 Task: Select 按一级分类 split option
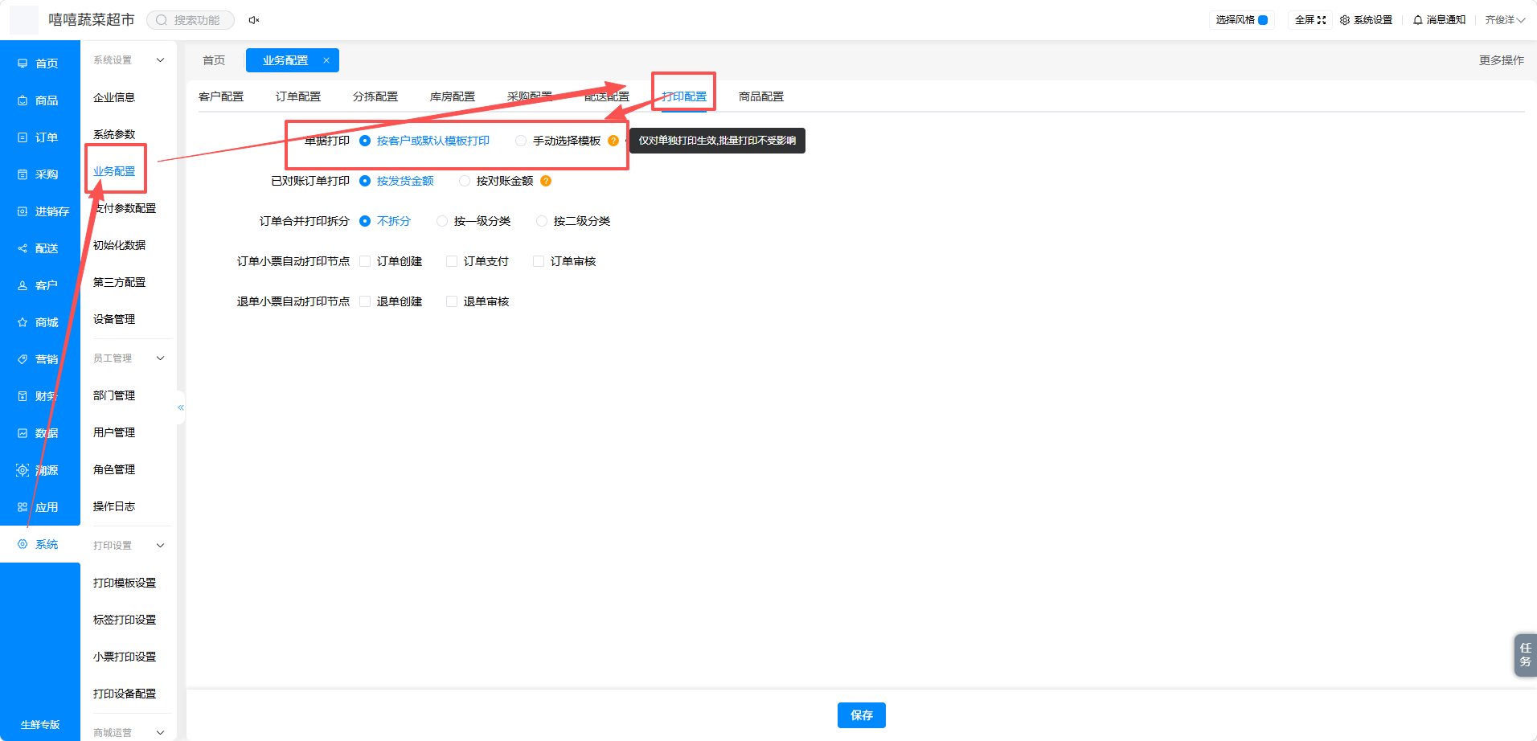pos(442,221)
